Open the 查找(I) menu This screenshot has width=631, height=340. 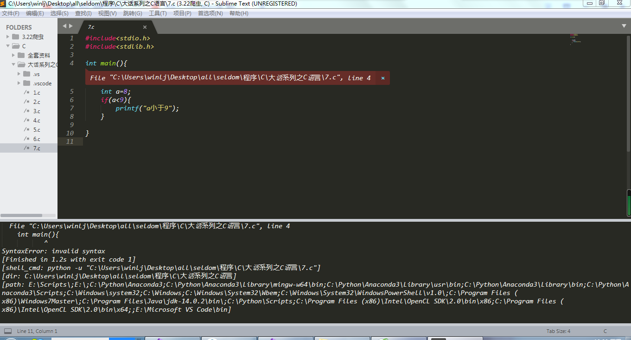tap(83, 13)
